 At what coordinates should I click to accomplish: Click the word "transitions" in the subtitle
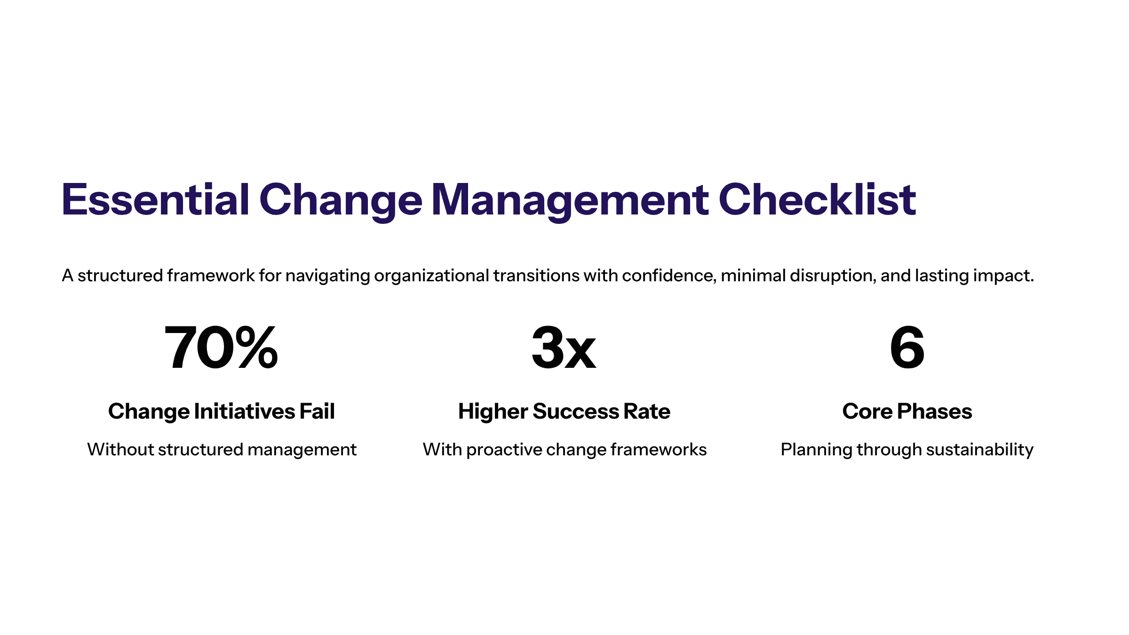(x=536, y=276)
